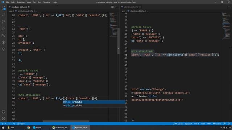Open the Terminal menu
232x130 pixels.
tap(47, 2)
